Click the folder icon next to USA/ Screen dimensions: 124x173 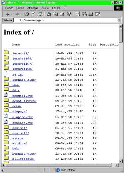point(6,84)
